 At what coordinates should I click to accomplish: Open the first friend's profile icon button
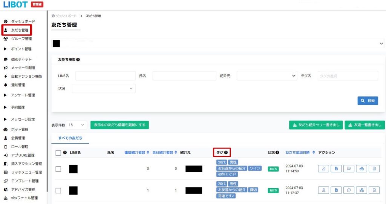click(323, 169)
